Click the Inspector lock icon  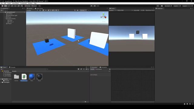191,8
